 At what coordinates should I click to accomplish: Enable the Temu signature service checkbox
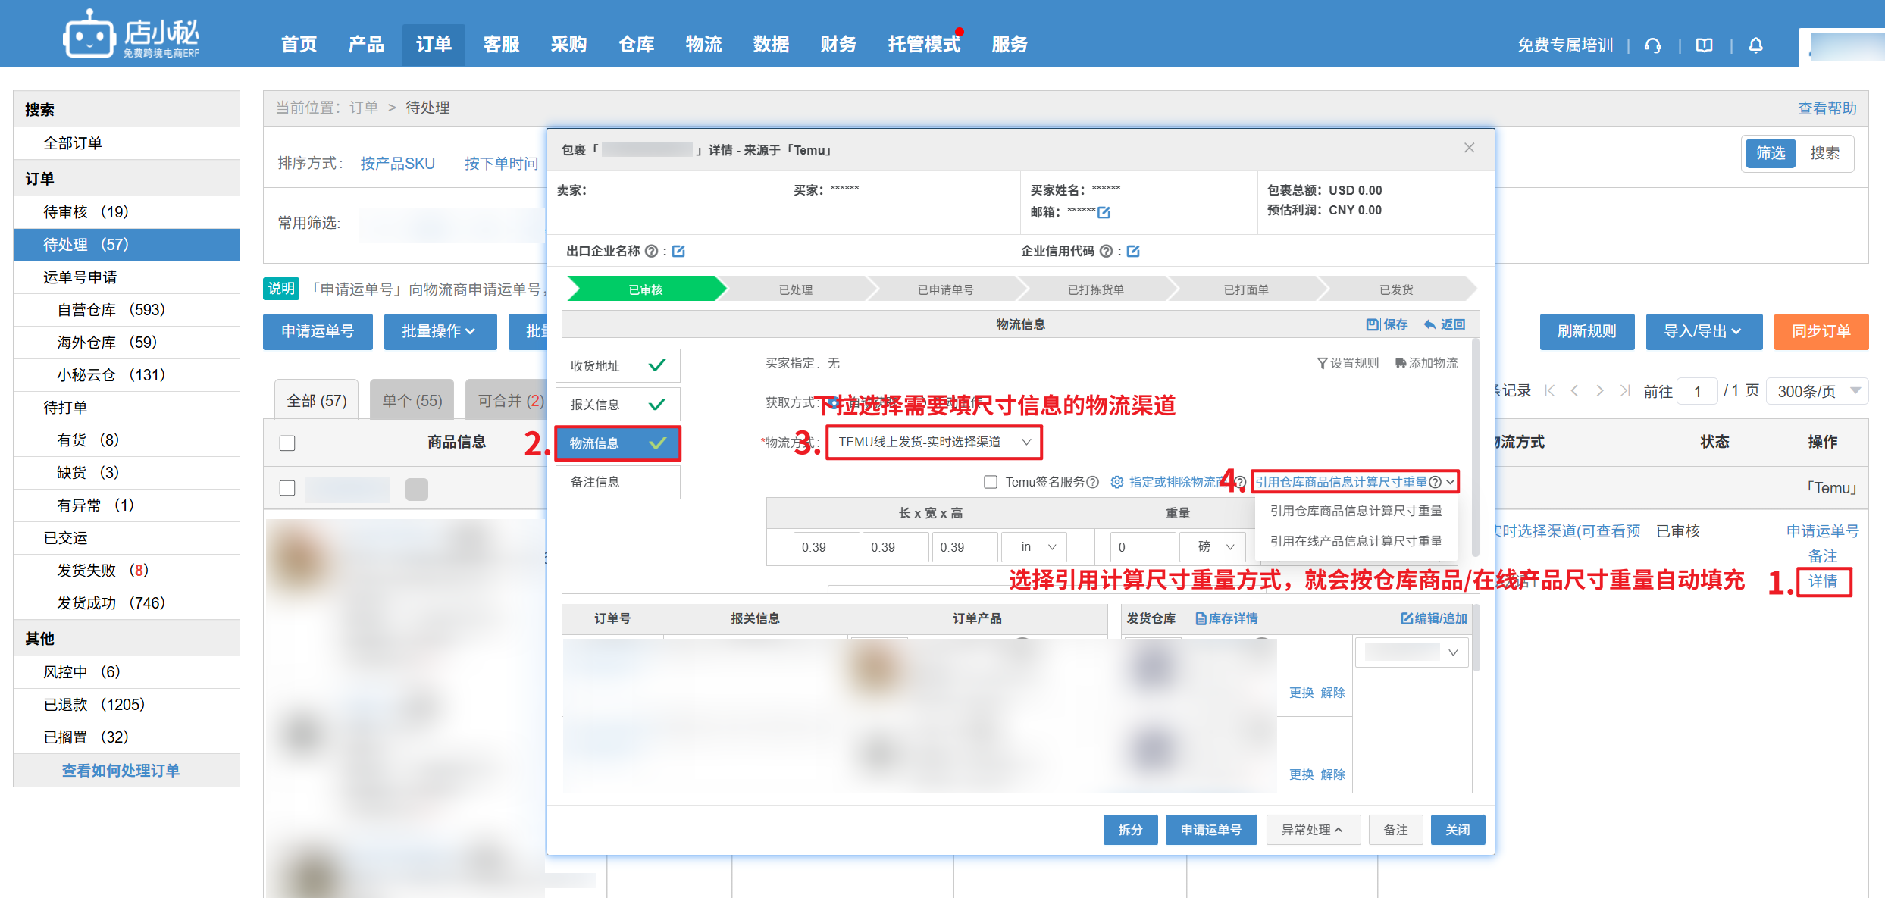(990, 482)
